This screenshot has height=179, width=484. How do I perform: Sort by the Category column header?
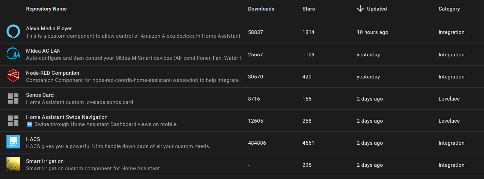(x=449, y=9)
